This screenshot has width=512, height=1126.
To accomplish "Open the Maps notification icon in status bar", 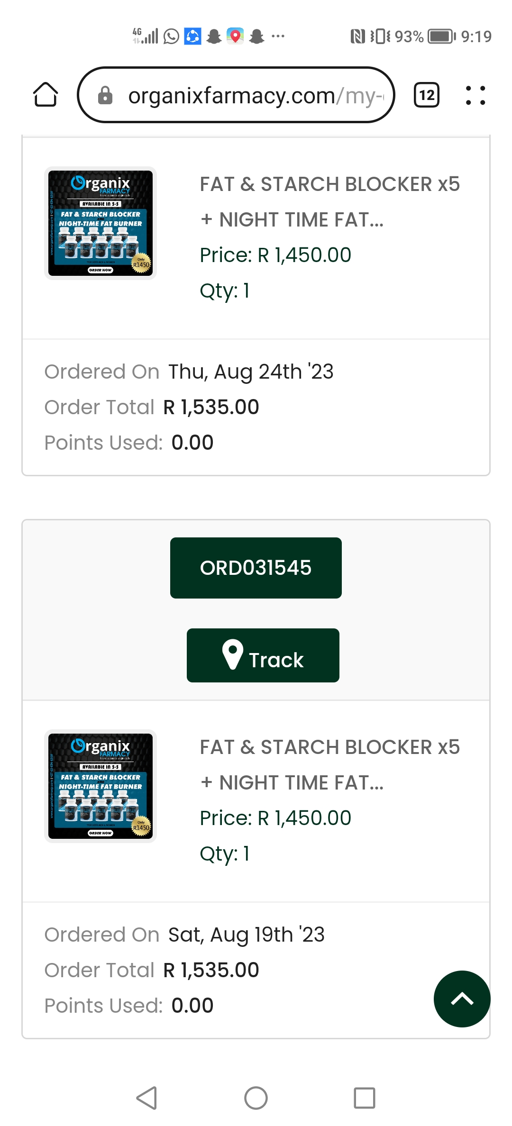I will (x=235, y=36).
